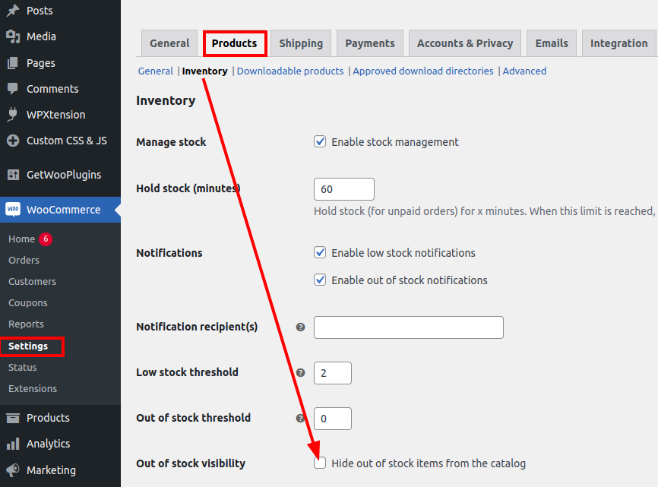Open the Emails tab
The image size is (658, 487).
(552, 43)
